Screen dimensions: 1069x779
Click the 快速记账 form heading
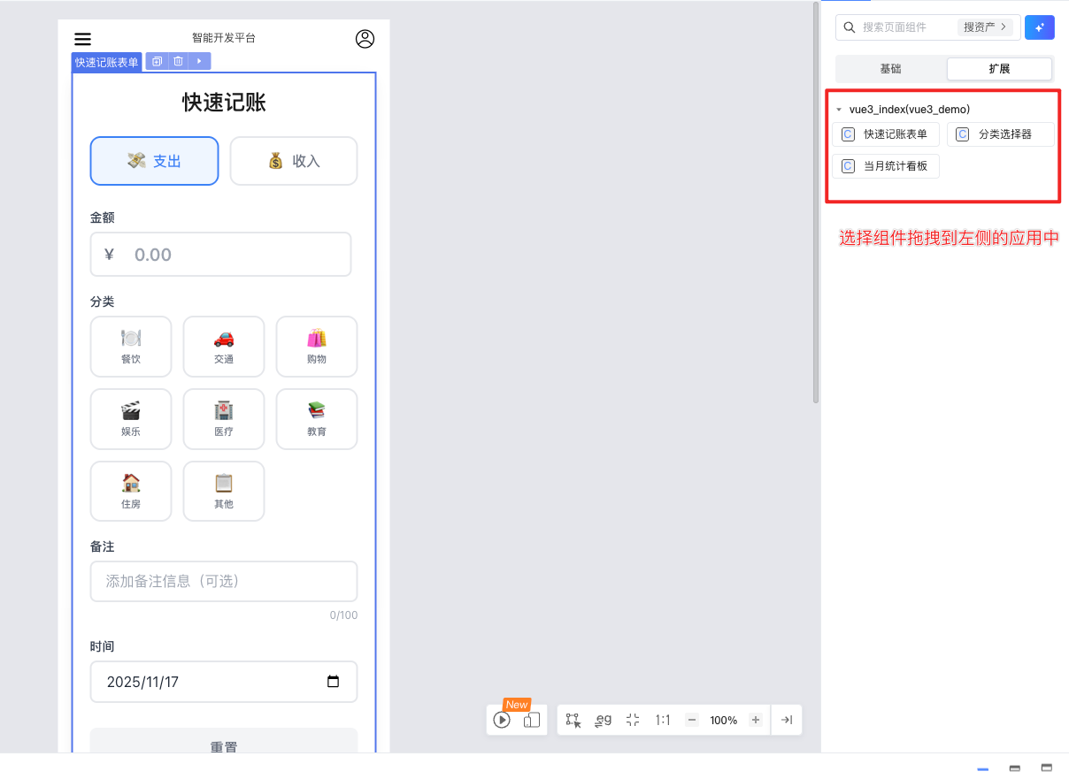(x=224, y=103)
